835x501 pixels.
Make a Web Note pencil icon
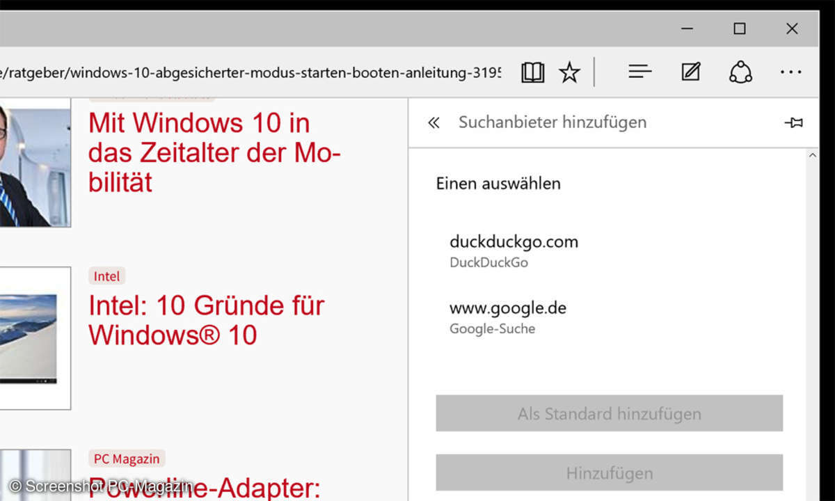[x=690, y=71]
